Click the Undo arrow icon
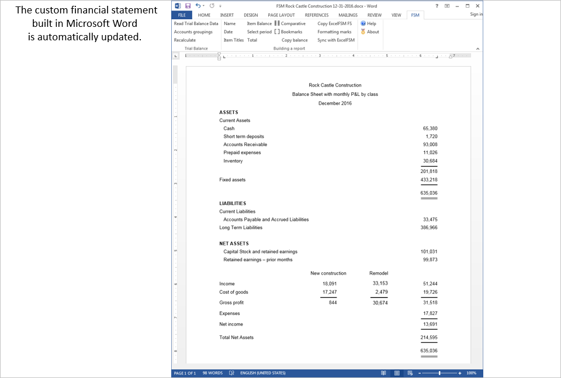This screenshot has width=561, height=378. (198, 6)
